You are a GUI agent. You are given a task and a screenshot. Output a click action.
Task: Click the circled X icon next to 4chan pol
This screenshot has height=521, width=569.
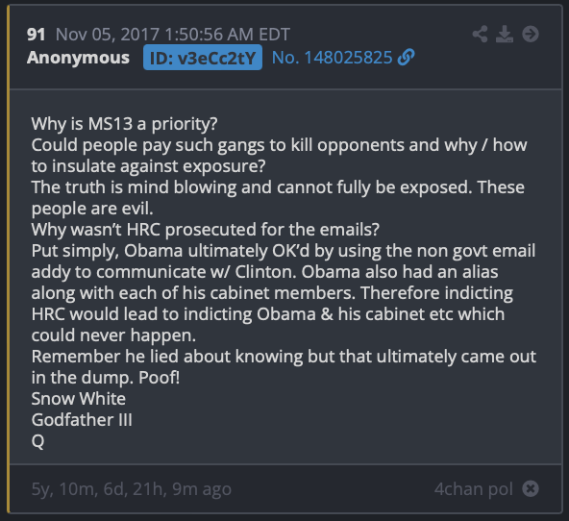pos(531,488)
